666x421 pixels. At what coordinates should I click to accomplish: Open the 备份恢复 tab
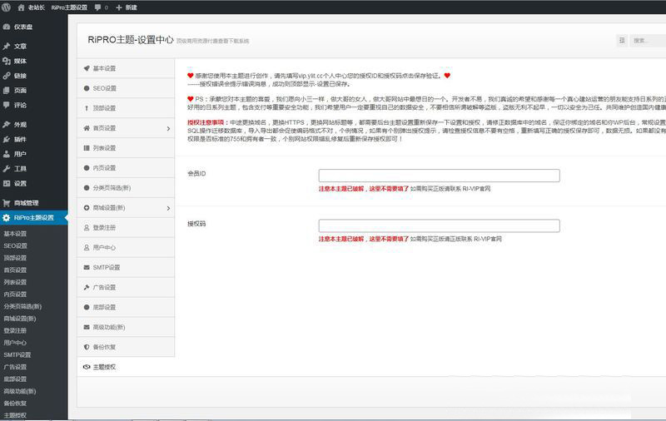(104, 346)
